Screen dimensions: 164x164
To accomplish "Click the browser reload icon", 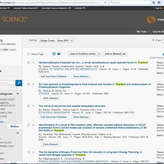I will [105, 2].
